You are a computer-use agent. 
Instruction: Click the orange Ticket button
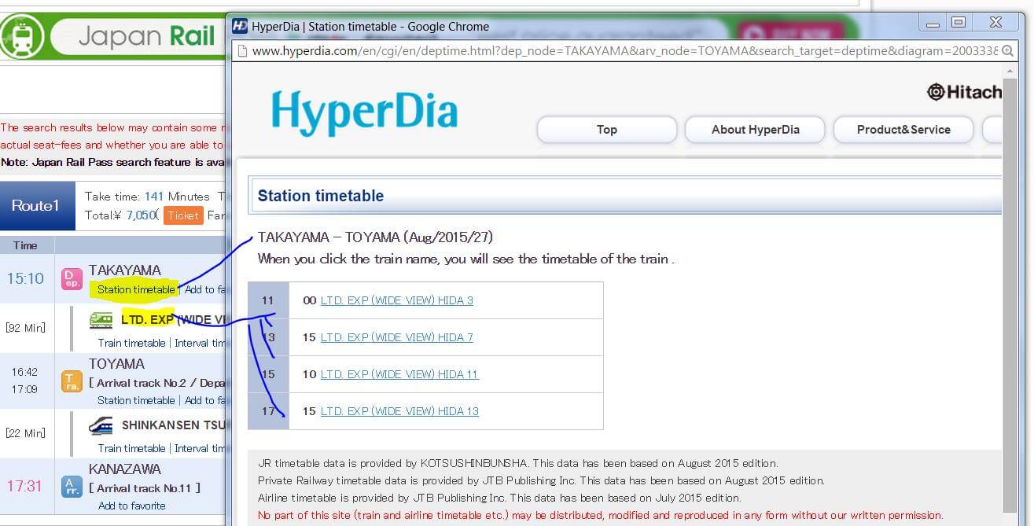(x=182, y=215)
